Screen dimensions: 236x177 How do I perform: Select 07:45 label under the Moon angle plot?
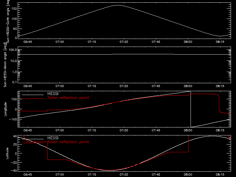coord(156,86)
